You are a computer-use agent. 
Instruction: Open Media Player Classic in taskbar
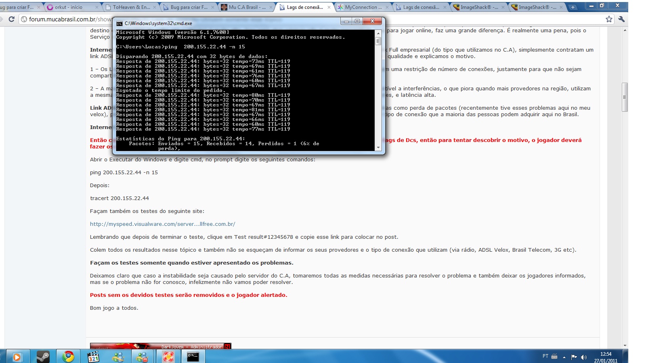[93, 357]
